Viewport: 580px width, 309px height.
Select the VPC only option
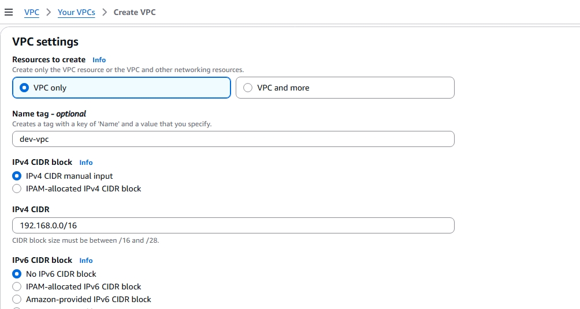24,88
